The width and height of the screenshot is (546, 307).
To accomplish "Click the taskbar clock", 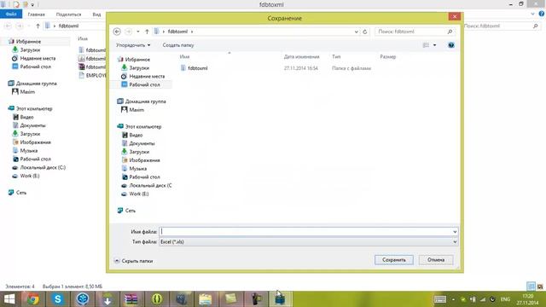I will [527, 299].
